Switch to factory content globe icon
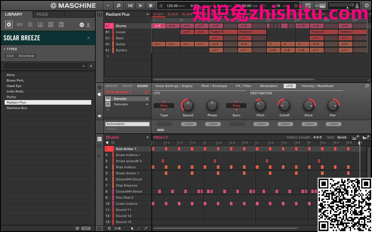This screenshot has height=232, width=372. pos(82,25)
